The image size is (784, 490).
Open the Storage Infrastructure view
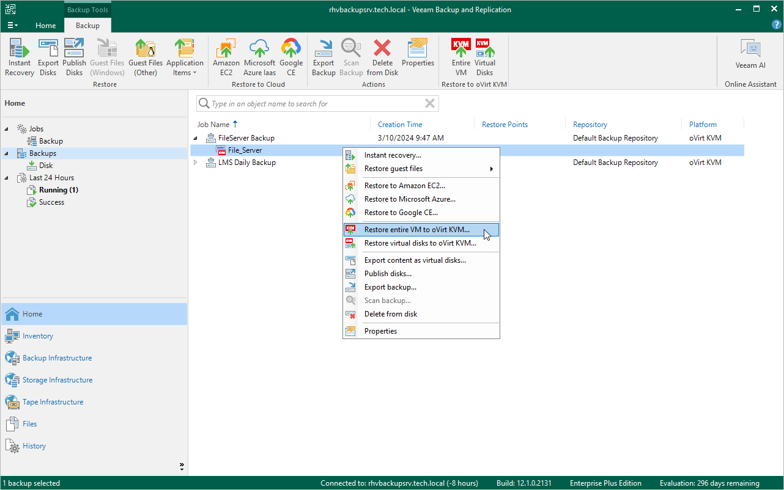(94, 380)
